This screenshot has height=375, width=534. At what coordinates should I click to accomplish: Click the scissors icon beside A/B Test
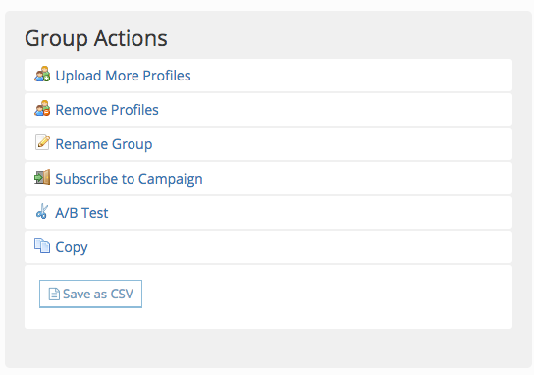click(42, 211)
